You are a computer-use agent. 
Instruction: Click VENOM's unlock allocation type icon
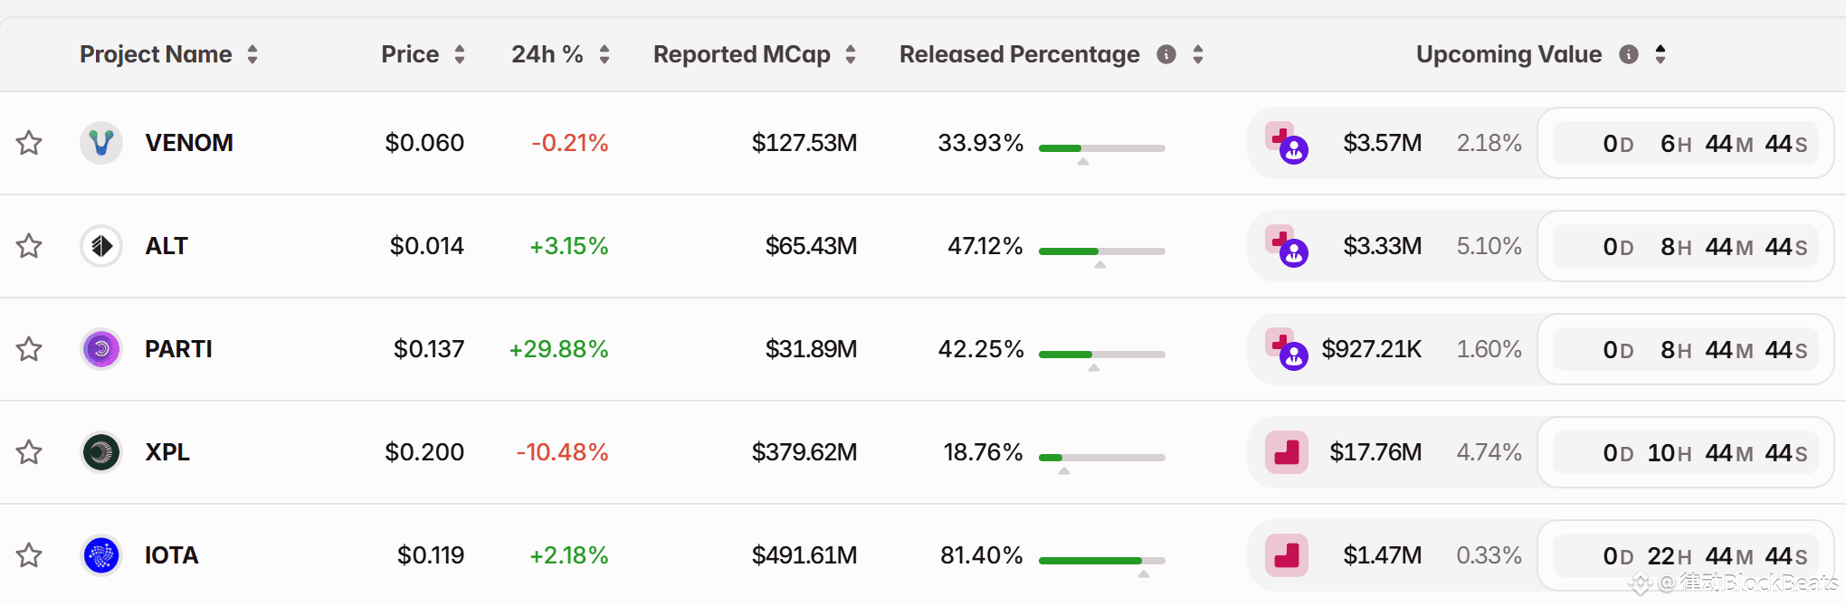(1286, 143)
